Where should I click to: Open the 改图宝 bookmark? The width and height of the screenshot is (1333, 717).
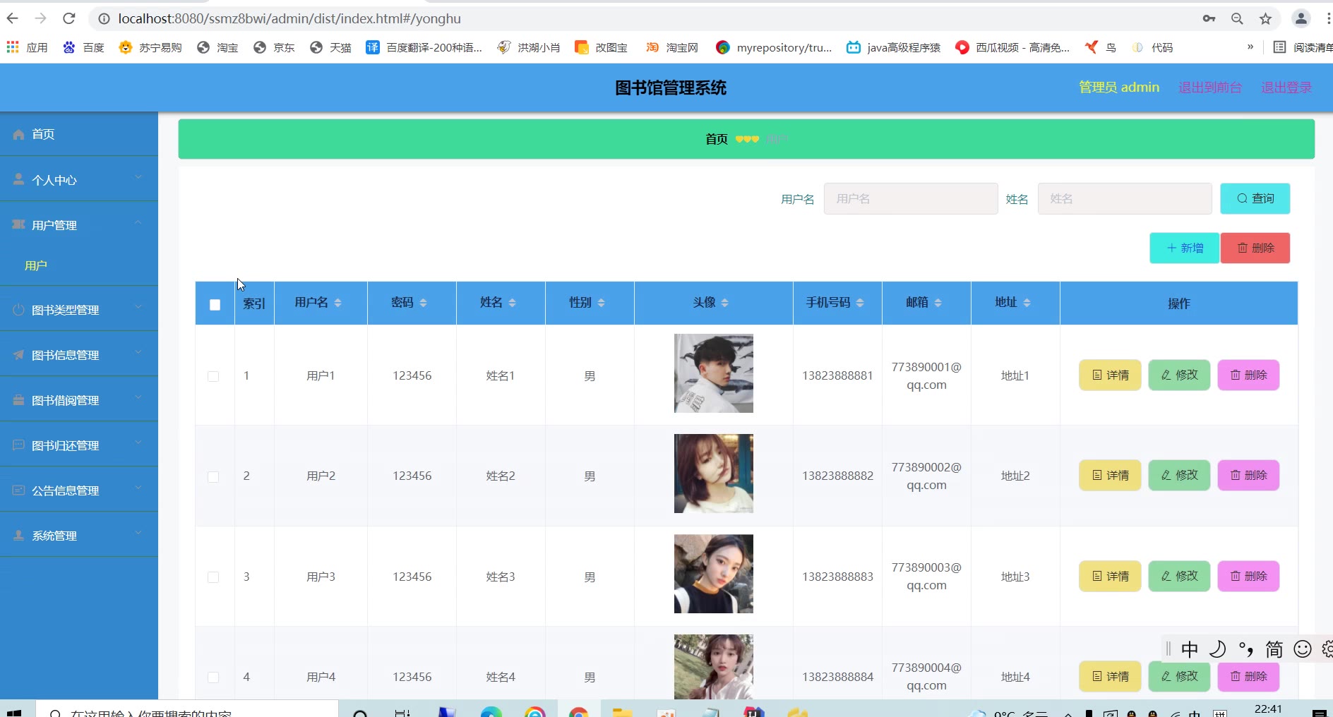(x=601, y=47)
